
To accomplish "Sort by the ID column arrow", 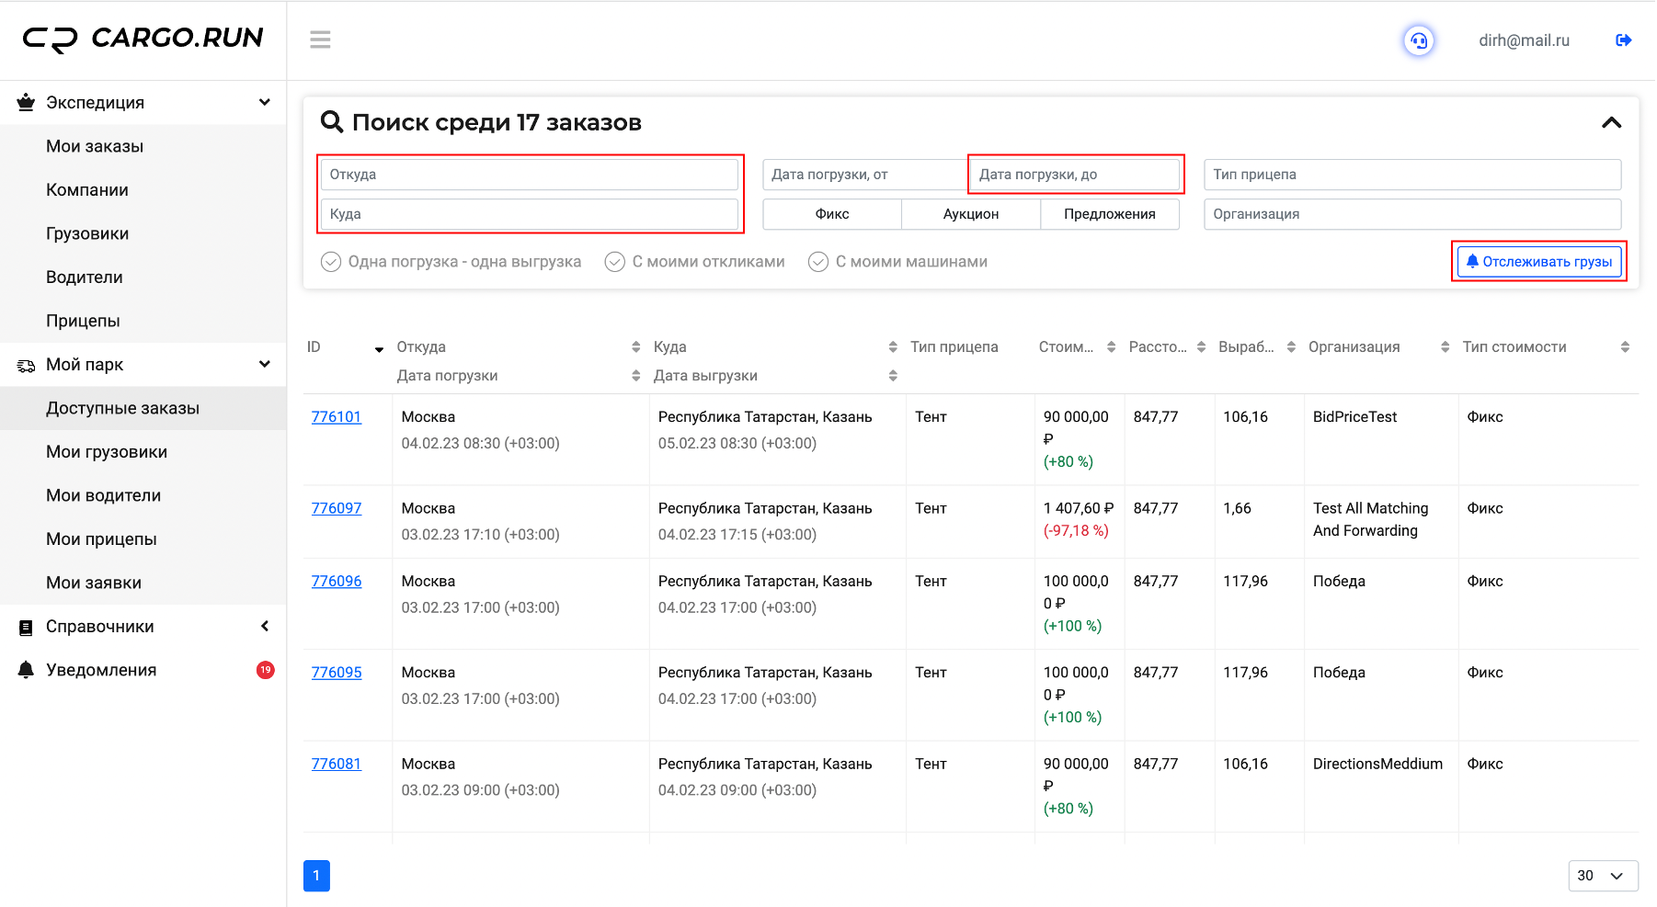I will [x=379, y=348].
